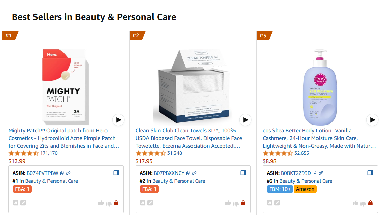Image resolution: width=381 pixels, height=215 pixels.
Task: Thumbs up the Mighty Patch product
Action: tap(101, 203)
